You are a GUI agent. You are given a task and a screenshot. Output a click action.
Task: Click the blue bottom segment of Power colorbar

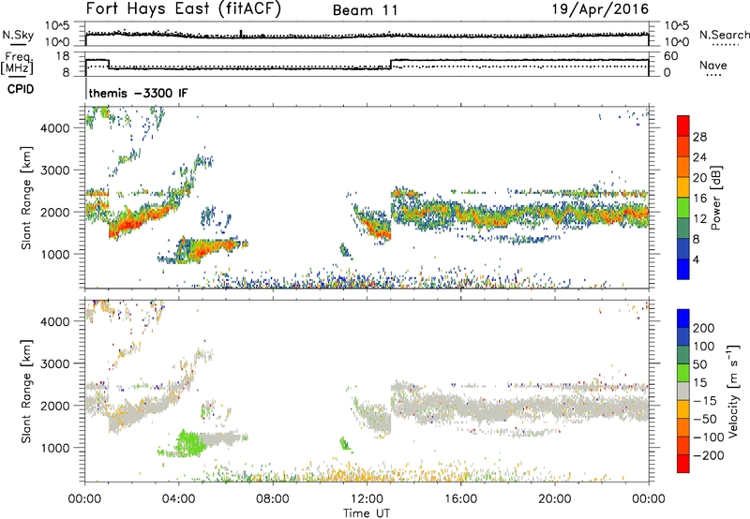coord(683,269)
